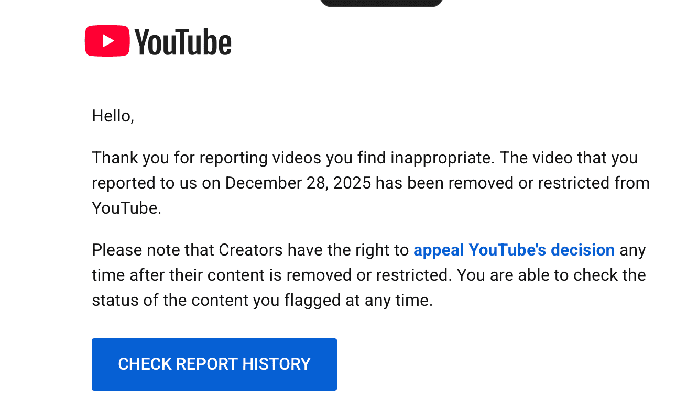This screenshot has width=698, height=399.
Task: Click "Thank you for reporting" sentence opening
Action: click(x=182, y=158)
